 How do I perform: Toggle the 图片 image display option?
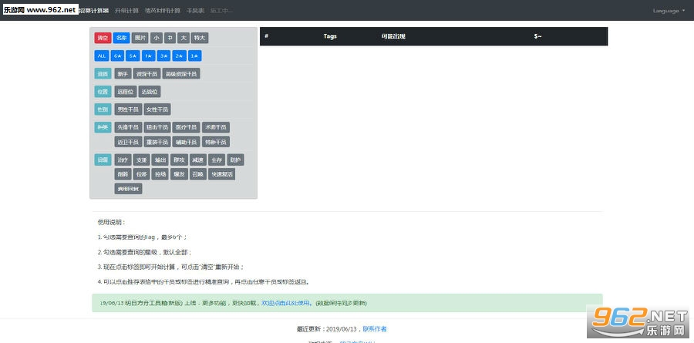(140, 38)
